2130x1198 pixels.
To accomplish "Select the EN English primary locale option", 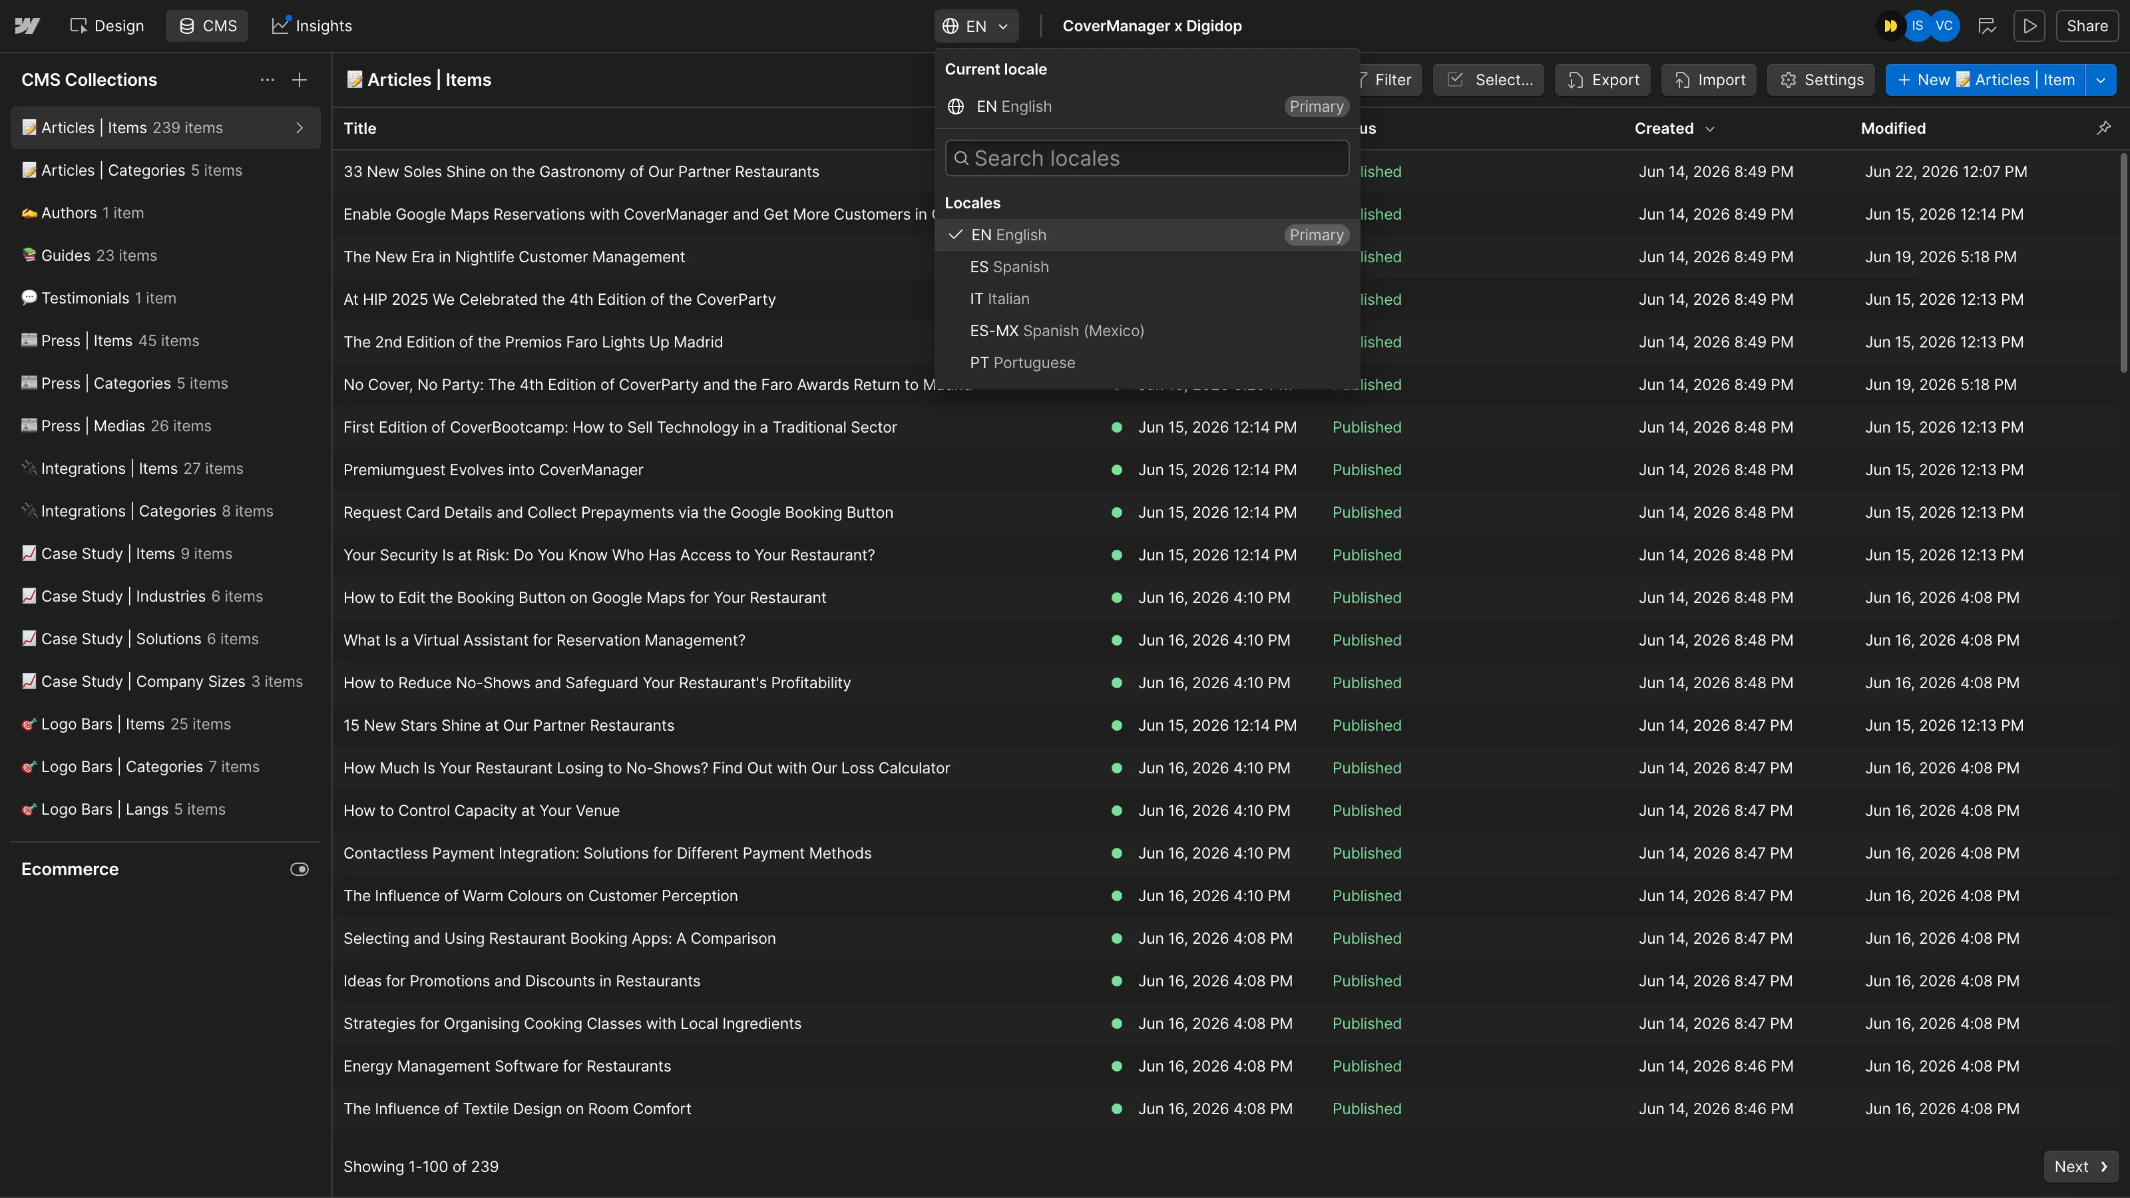I will click(x=1147, y=235).
